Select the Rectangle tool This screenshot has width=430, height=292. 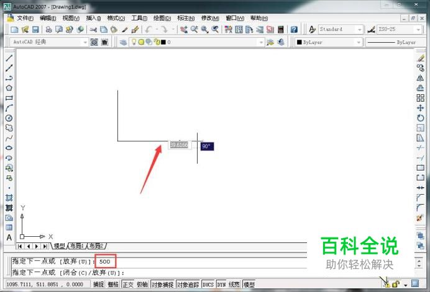9,98
